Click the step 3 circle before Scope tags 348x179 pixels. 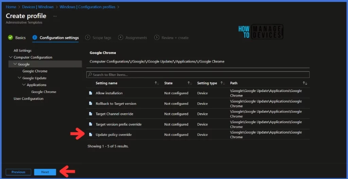pyautogui.click(x=87, y=37)
